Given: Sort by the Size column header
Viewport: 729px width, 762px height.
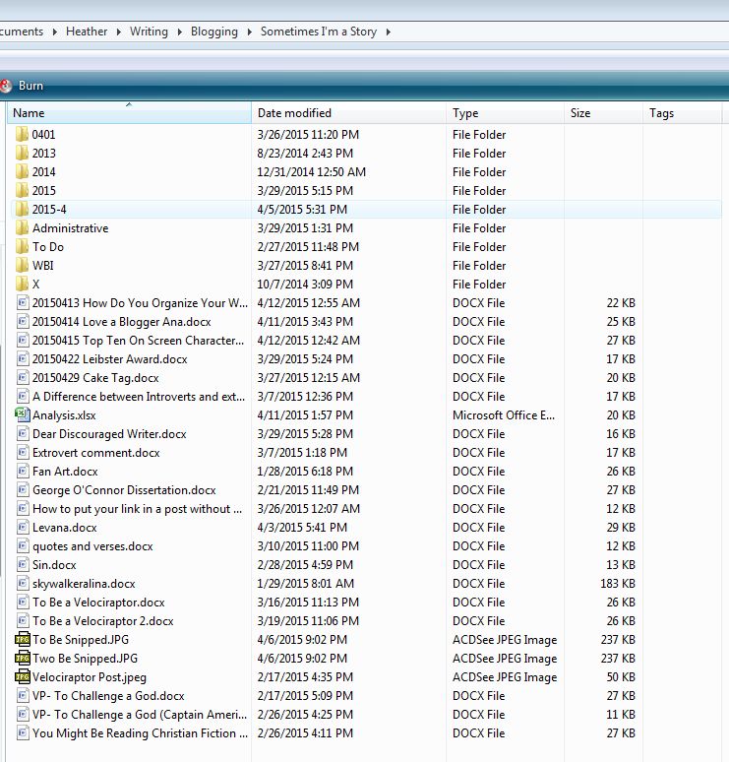Looking at the screenshot, I should coord(604,113).
